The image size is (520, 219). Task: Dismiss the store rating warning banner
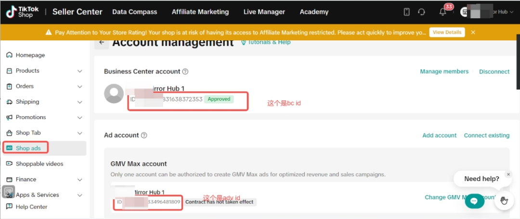[473, 32]
